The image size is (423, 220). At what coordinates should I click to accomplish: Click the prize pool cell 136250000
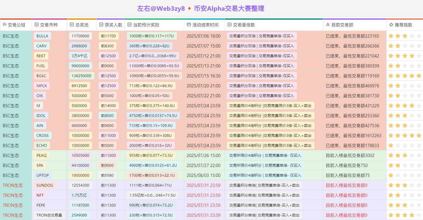click(82, 76)
